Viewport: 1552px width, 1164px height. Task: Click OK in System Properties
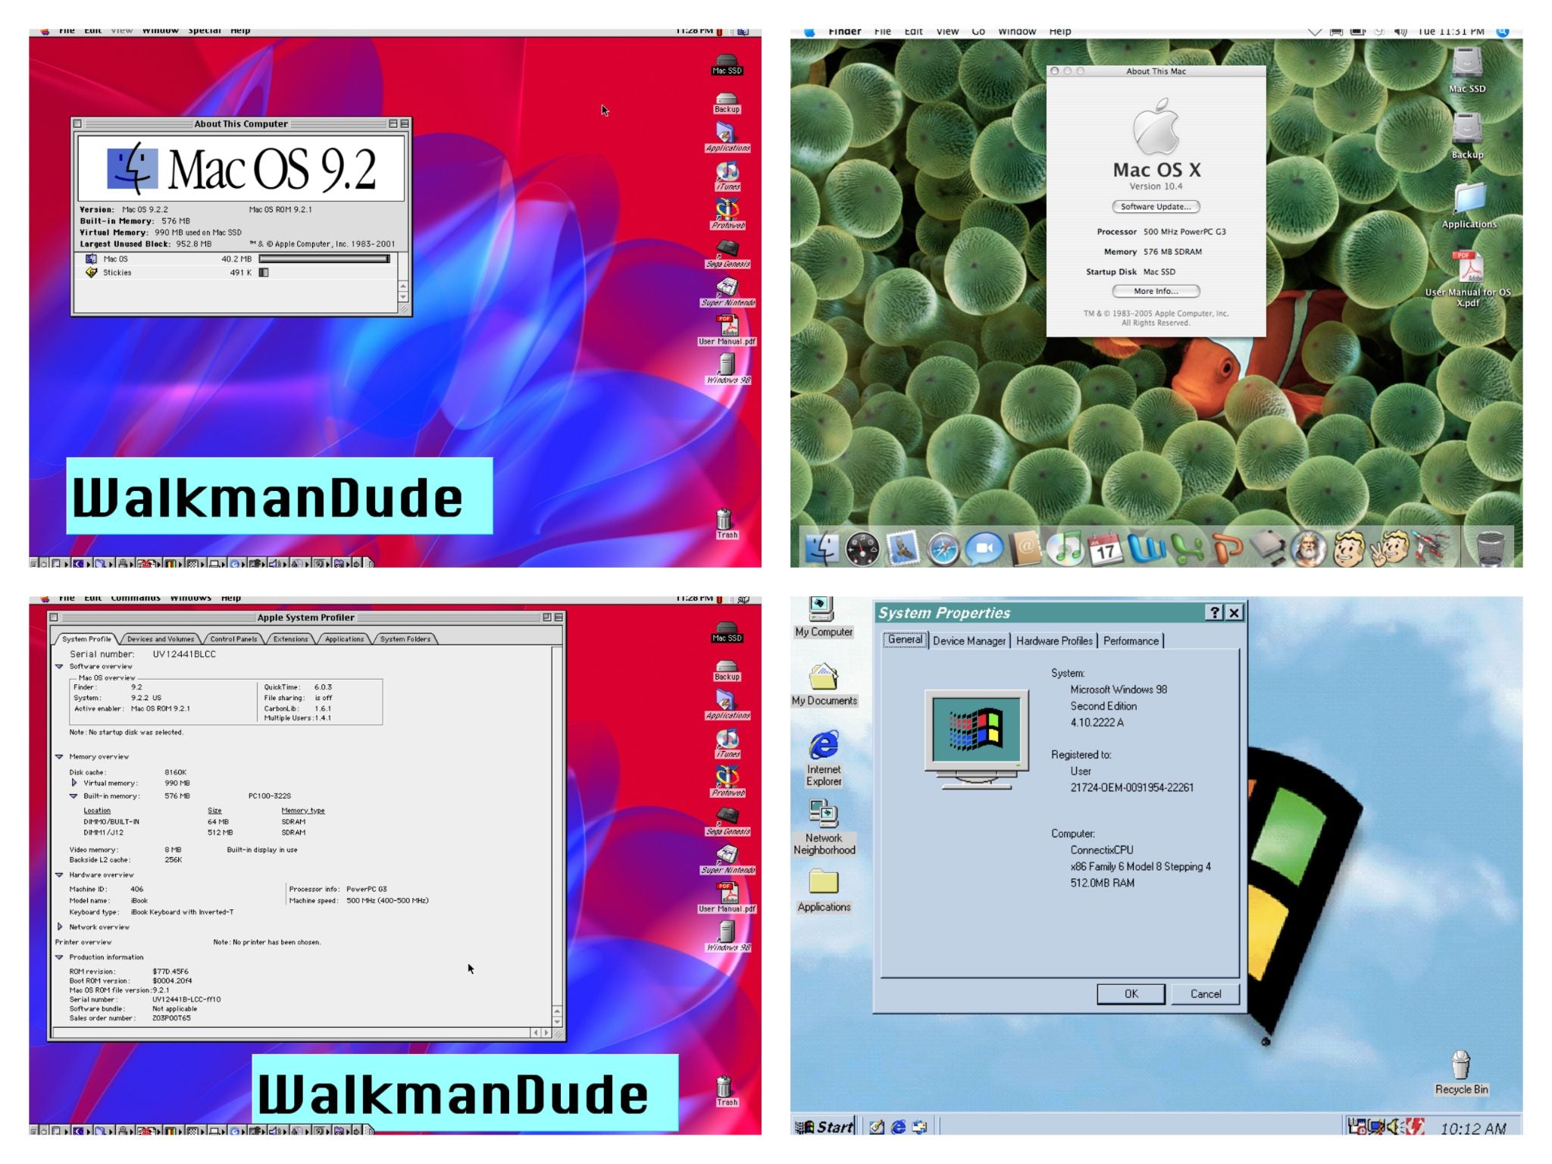point(1131,994)
